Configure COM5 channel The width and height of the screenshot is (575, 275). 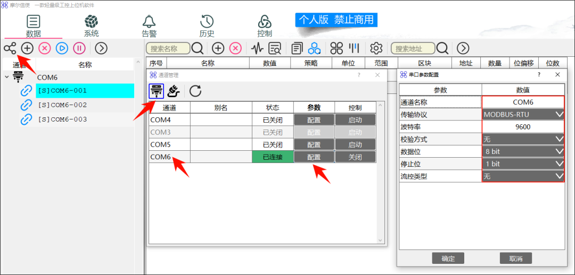[x=314, y=144]
